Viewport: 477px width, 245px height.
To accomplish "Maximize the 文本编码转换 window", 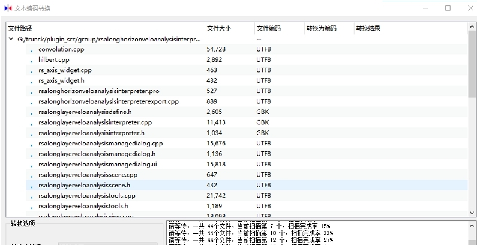I will pyautogui.click(x=448, y=8).
